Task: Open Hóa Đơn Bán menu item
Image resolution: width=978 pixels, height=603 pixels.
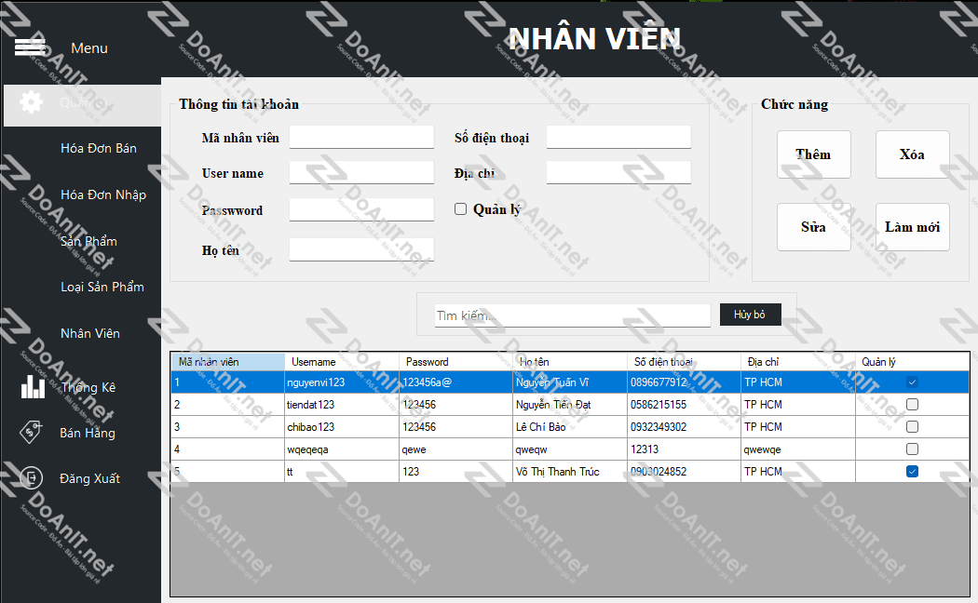Action: tap(98, 148)
